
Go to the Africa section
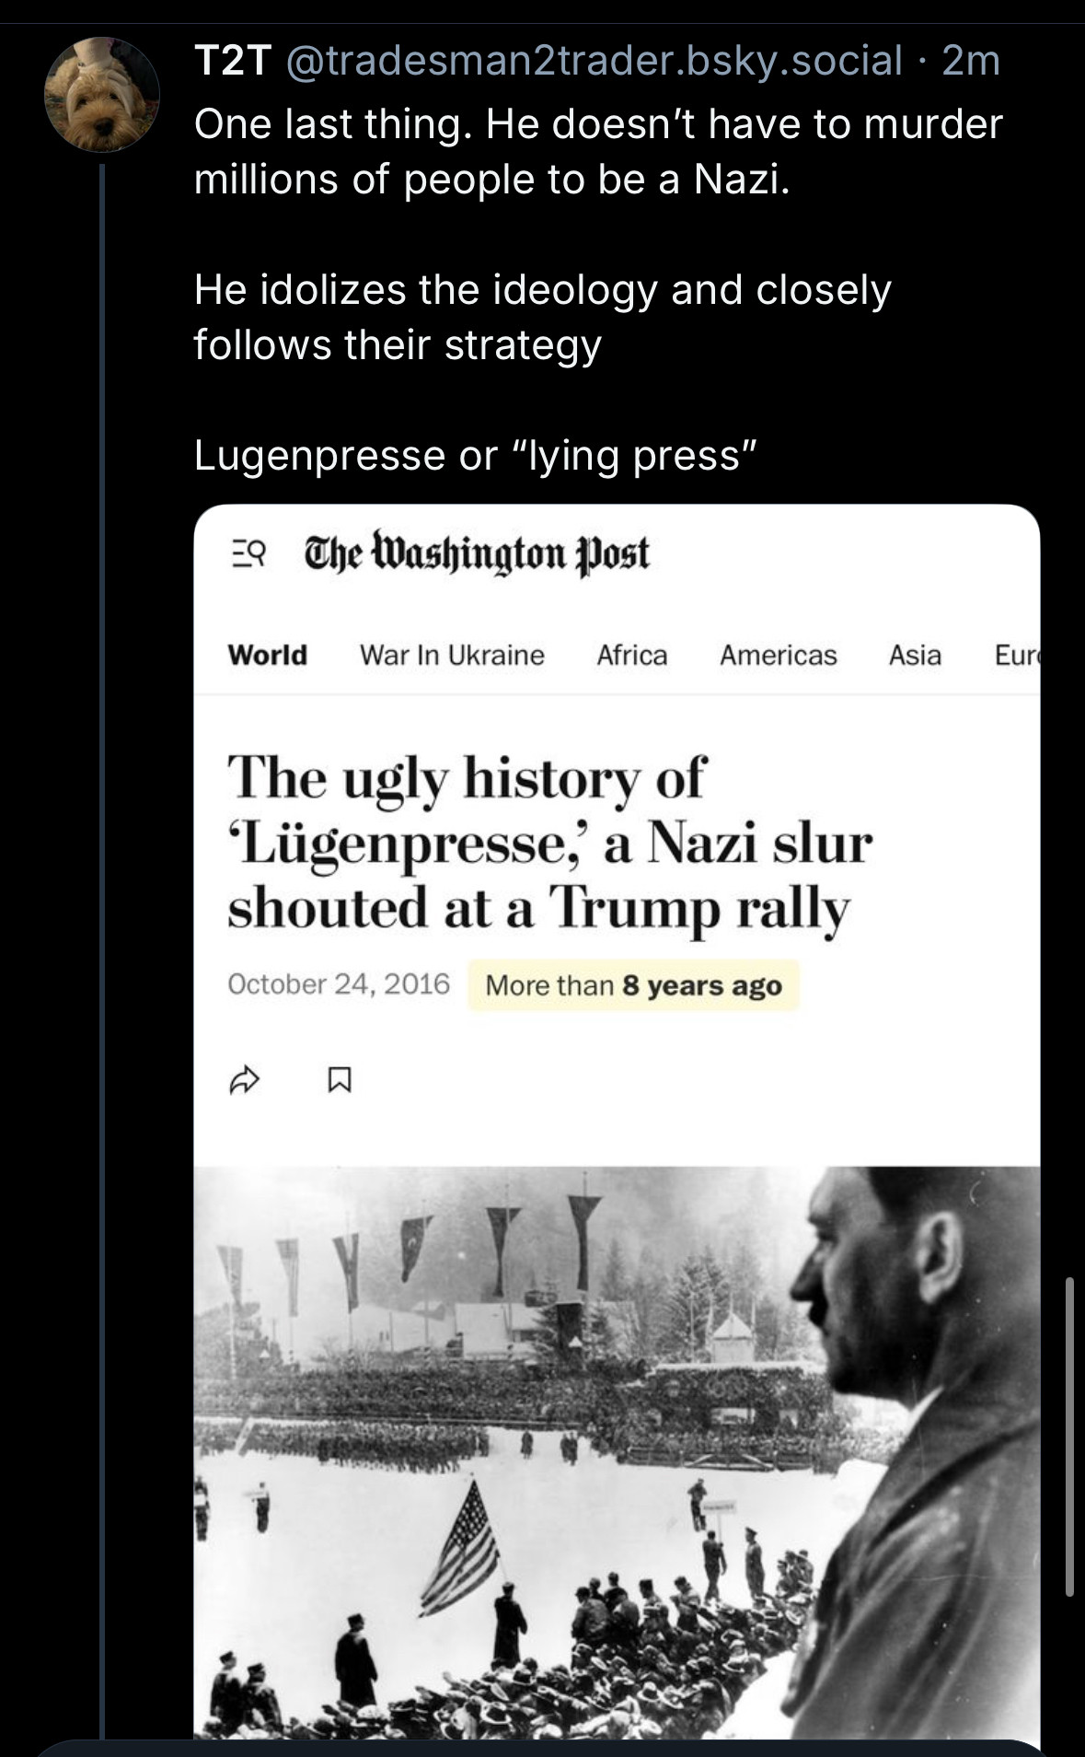click(632, 655)
